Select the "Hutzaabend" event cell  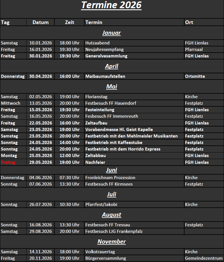(97, 43)
